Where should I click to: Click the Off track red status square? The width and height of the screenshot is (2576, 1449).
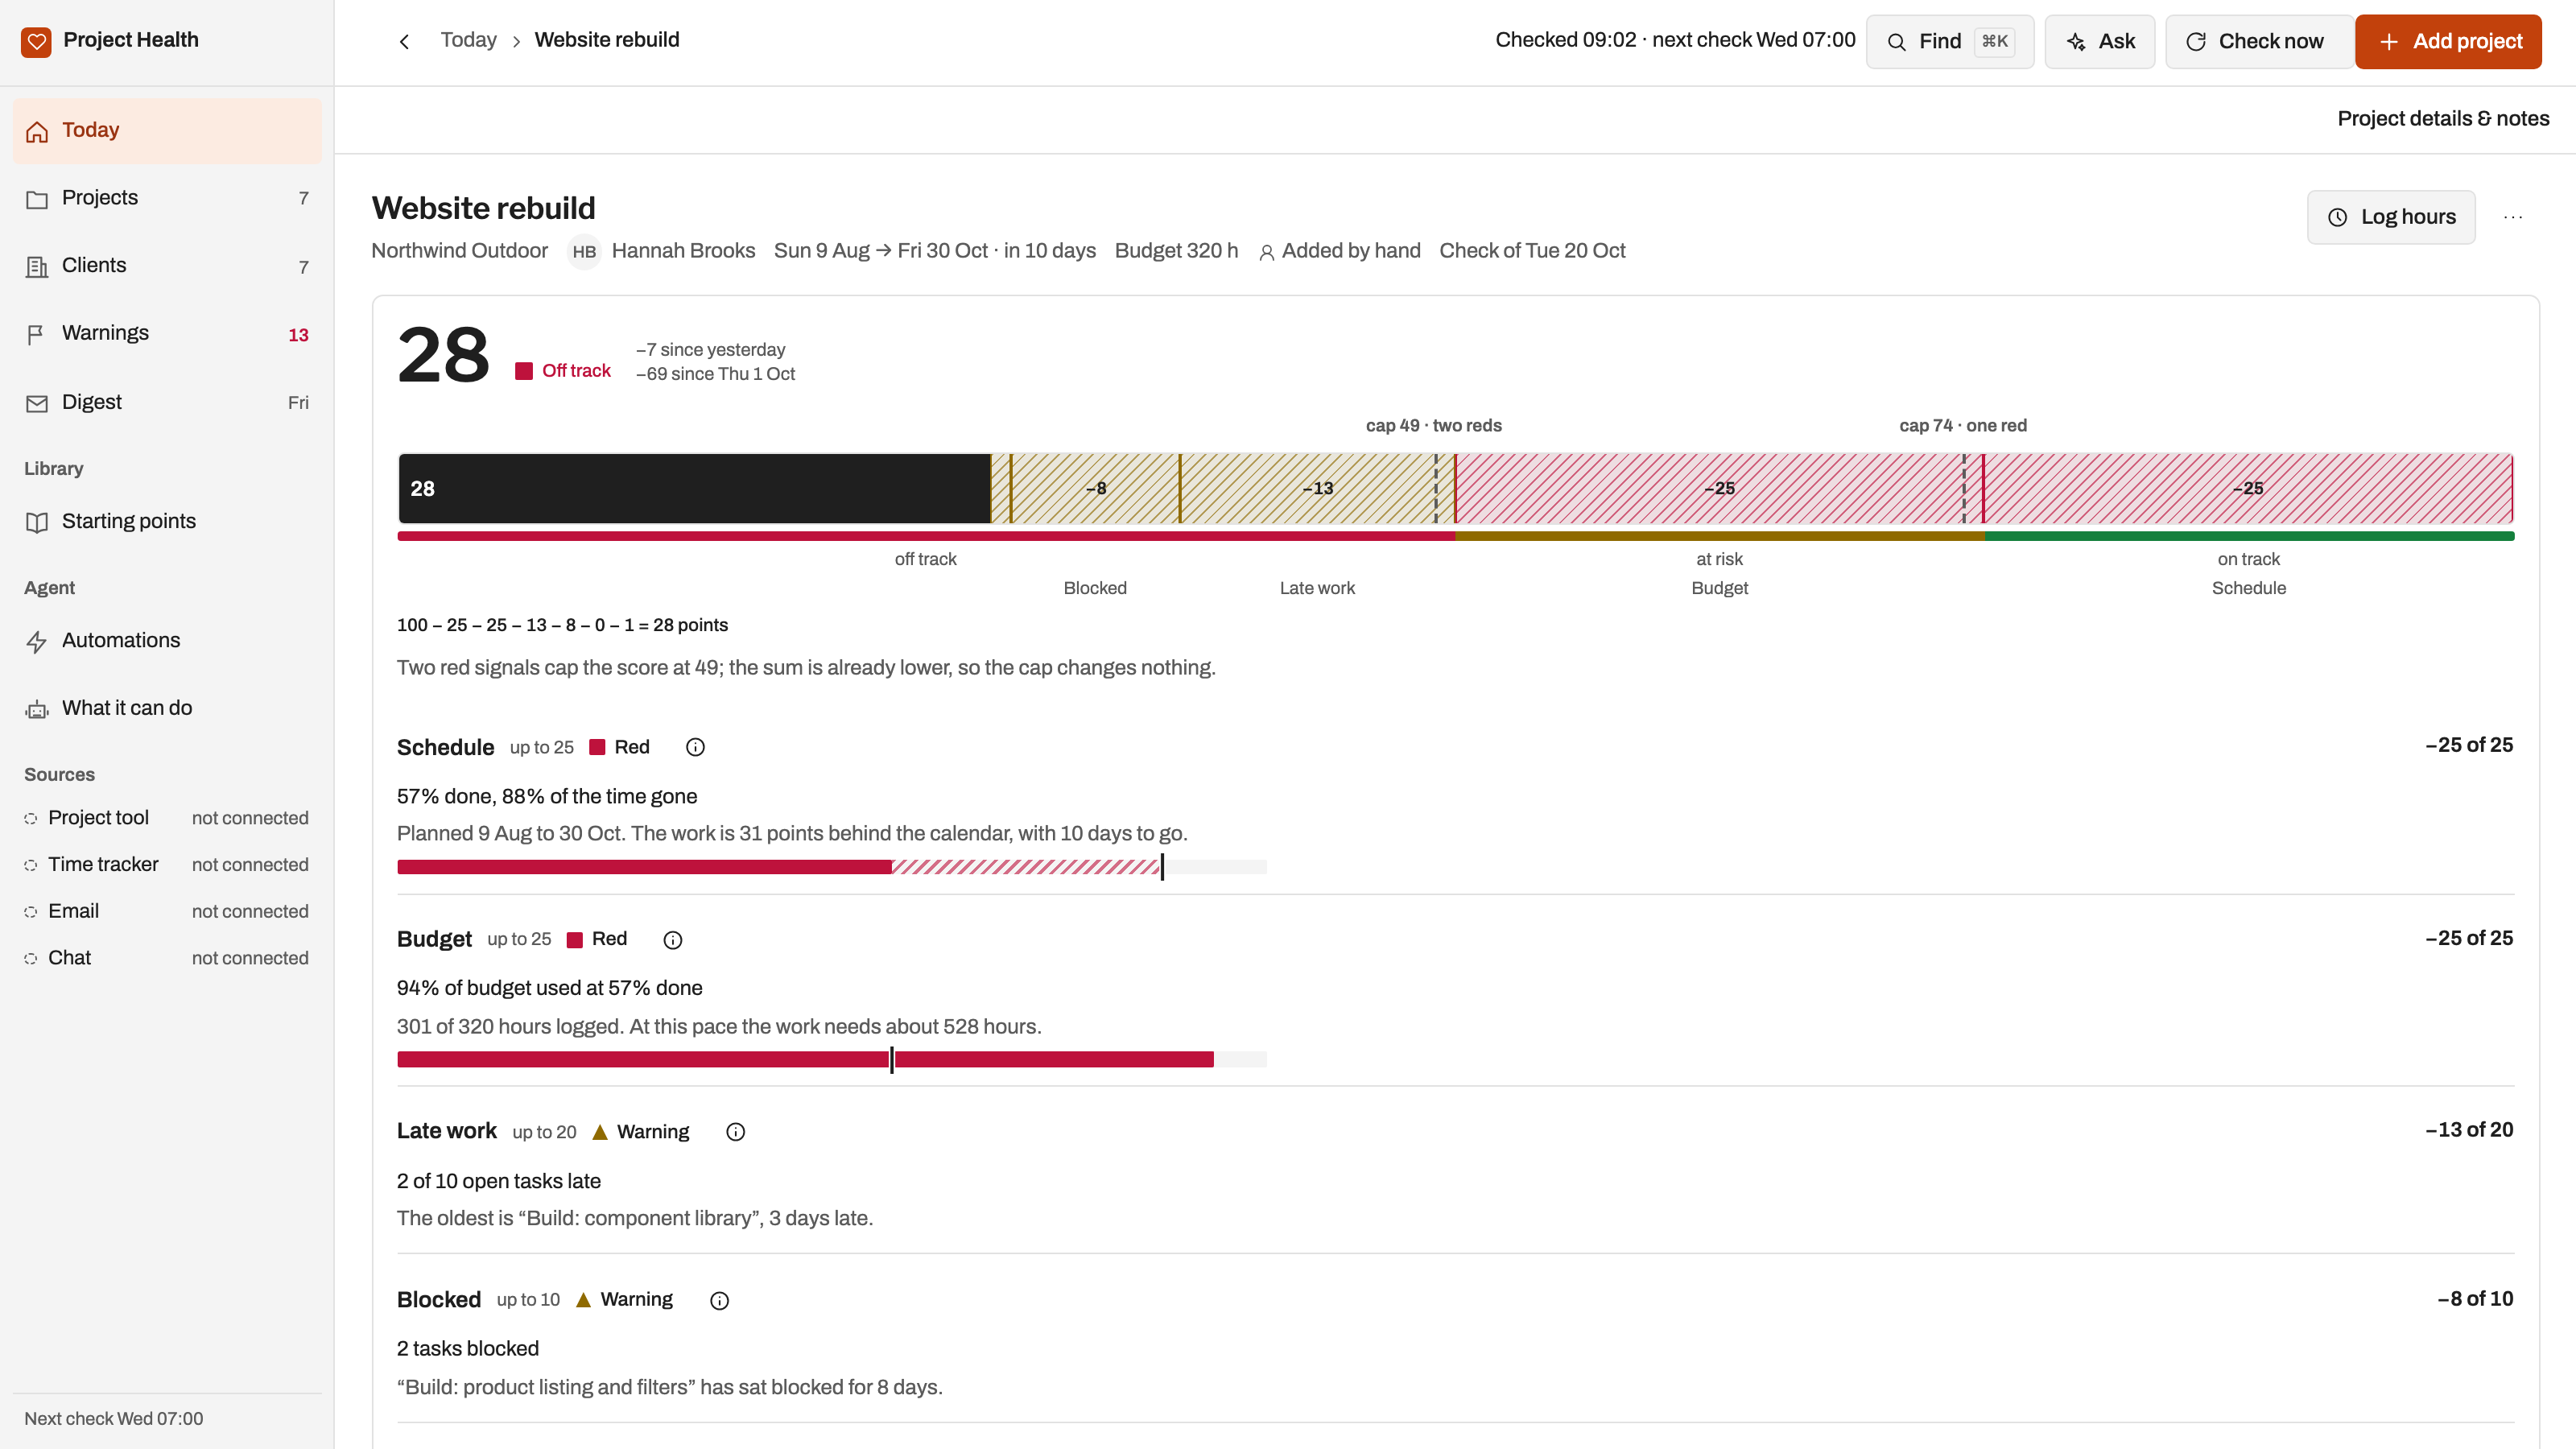point(524,371)
